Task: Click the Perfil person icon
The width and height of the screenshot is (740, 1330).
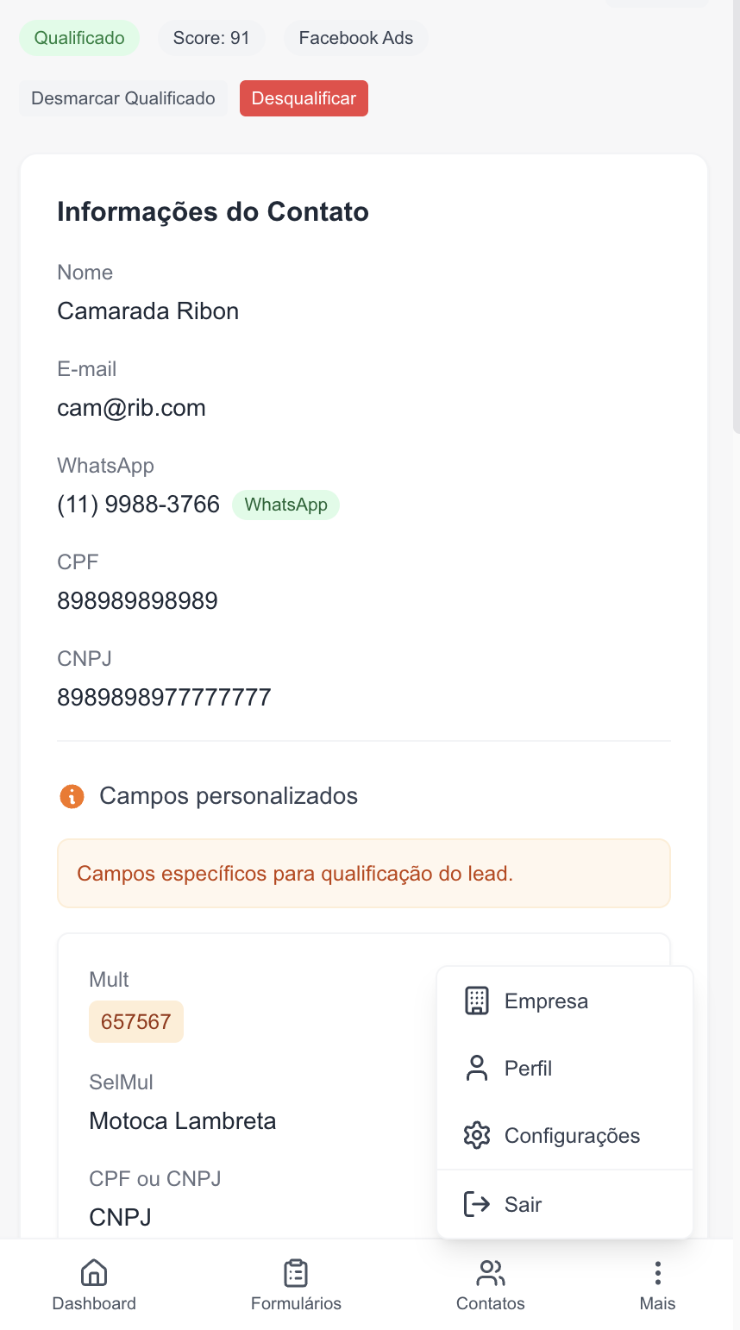Action: [x=477, y=1068]
